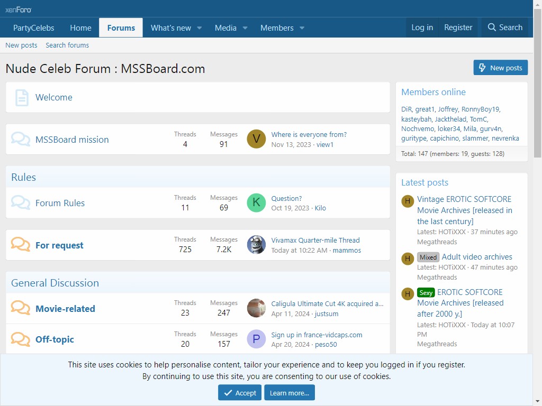Click the Latest posts heading
The image size is (542, 406).
[424, 182]
